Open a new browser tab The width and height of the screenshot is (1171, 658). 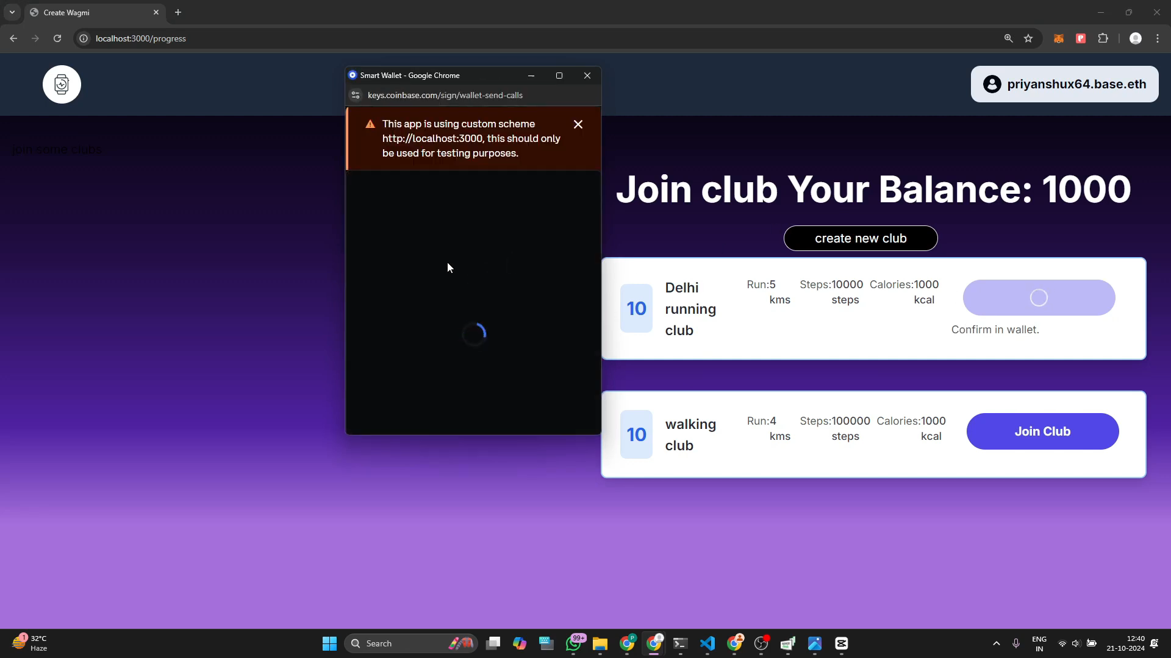point(178,12)
